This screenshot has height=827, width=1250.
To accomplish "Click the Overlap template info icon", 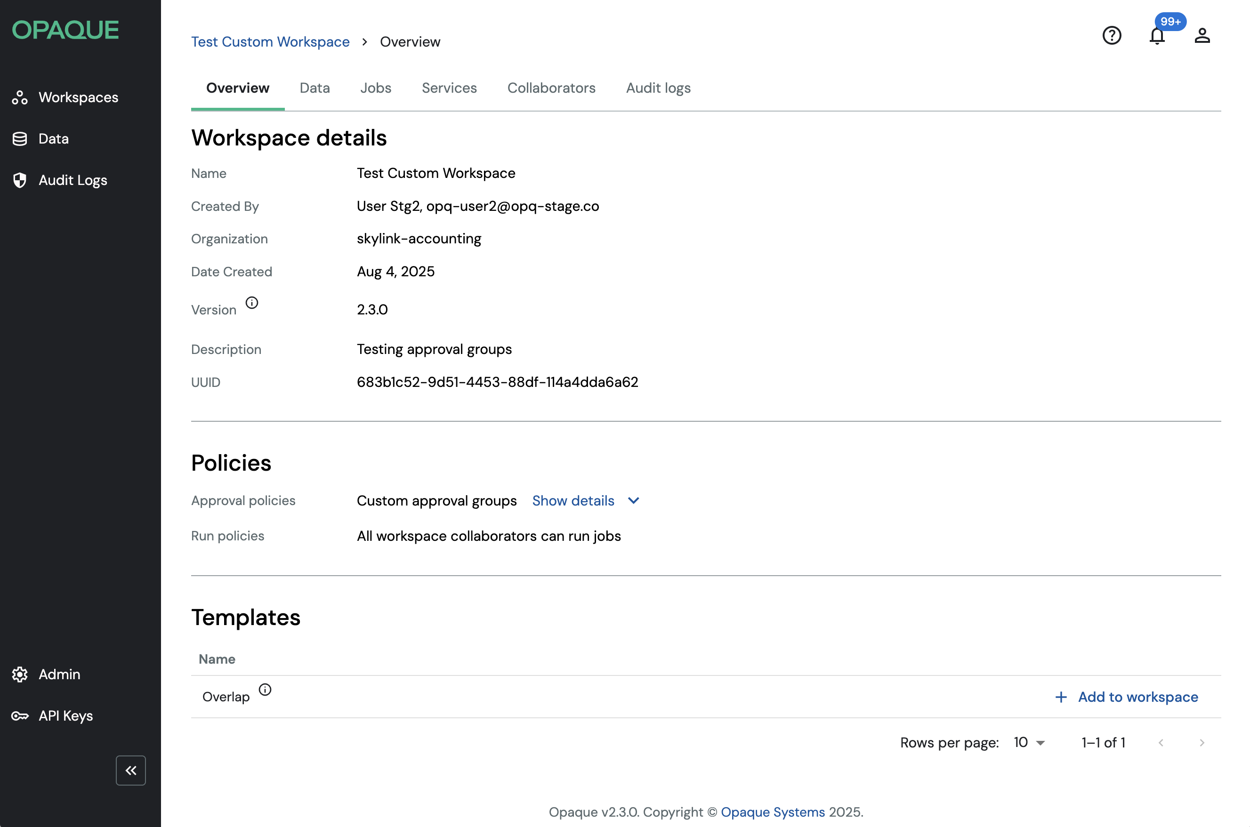I will pos(265,690).
